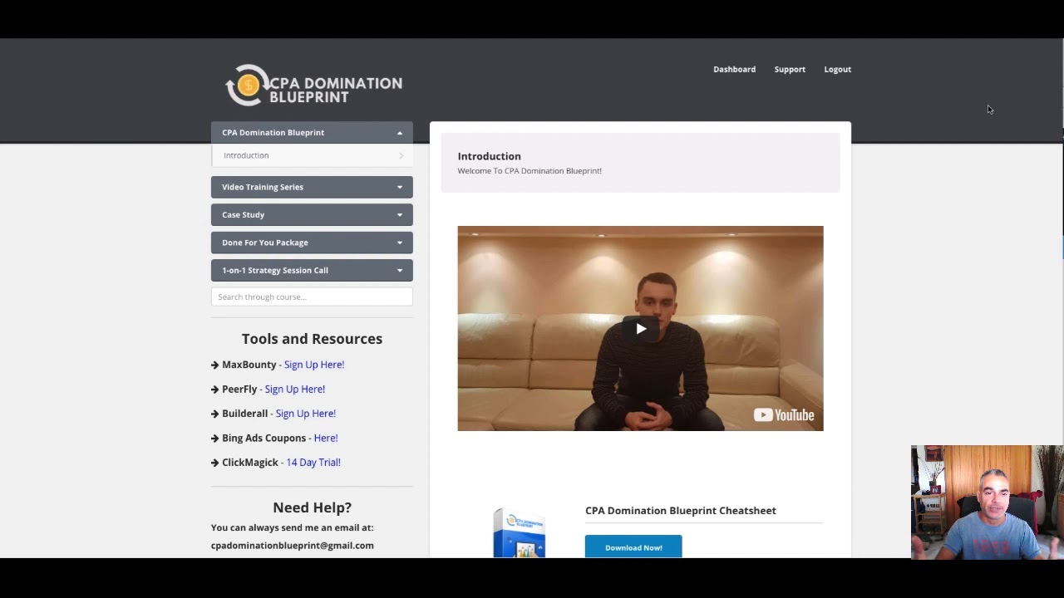This screenshot has width=1064, height=598.
Task: Click the Download Now! button
Action: point(633,547)
